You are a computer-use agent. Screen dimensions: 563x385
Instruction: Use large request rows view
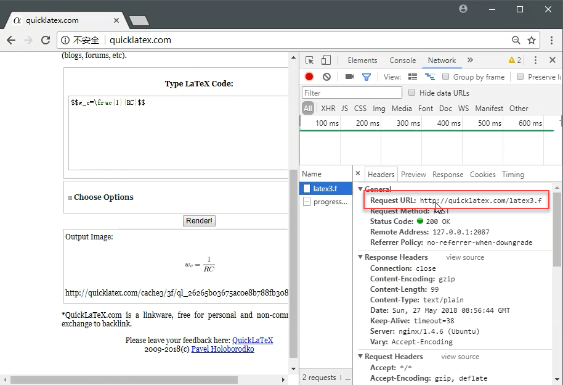click(x=413, y=77)
